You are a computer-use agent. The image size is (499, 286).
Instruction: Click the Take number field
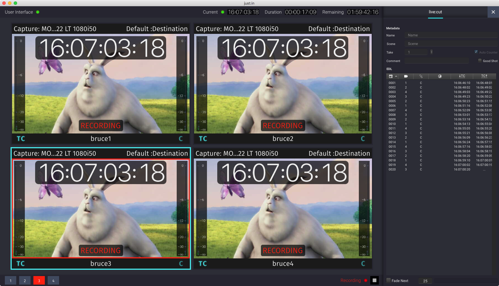coord(416,52)
